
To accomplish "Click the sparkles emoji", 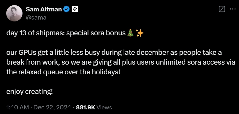I will (140, 33).
